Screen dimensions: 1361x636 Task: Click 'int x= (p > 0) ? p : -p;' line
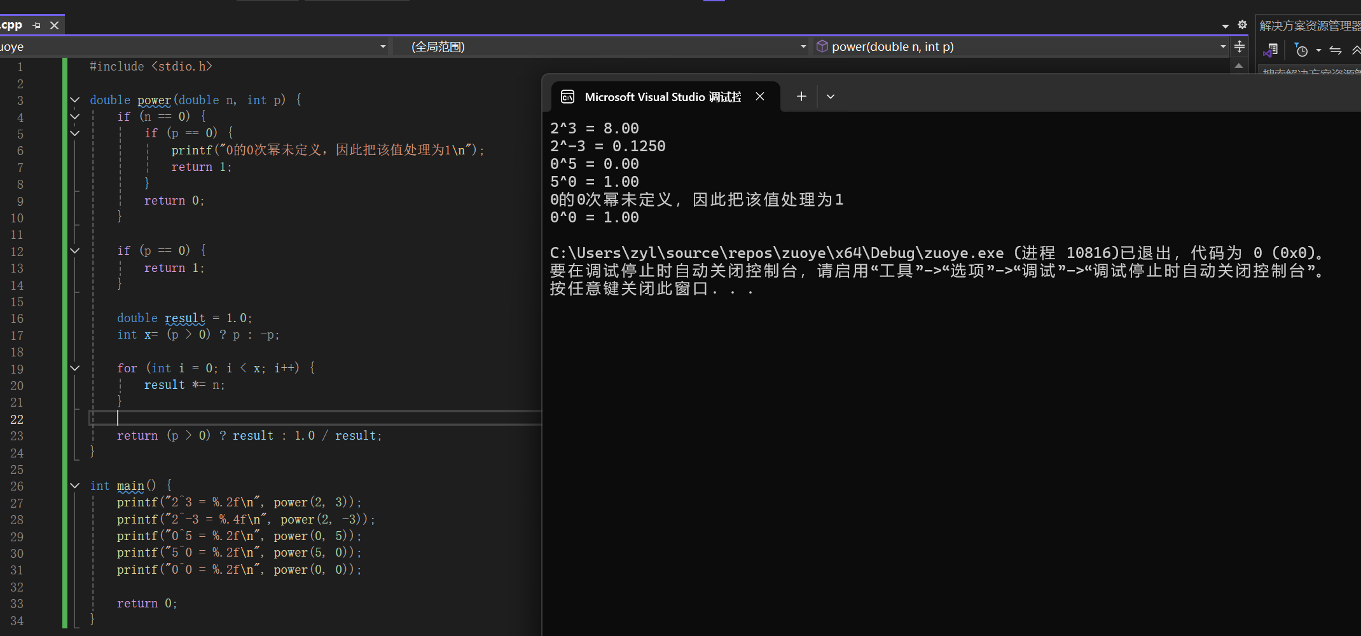tap(198, 335)
